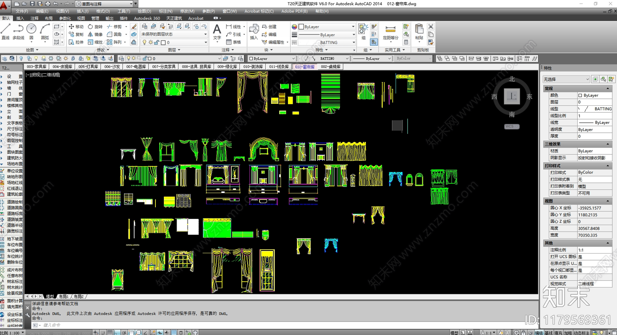This screenshot has height=335, width=617.
Task: Toggle 基线 button in status bar
Action: coord(548,332)
